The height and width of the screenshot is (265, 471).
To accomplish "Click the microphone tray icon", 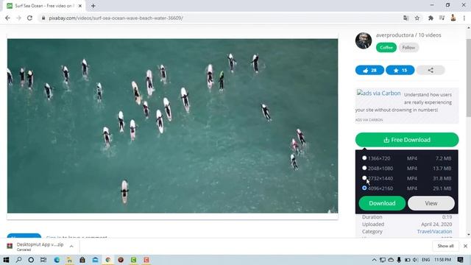I will tap(399, 260).
